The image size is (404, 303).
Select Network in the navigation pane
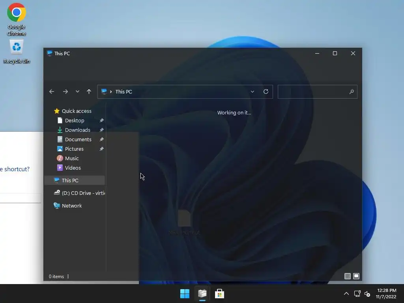[x=72, y=206]
